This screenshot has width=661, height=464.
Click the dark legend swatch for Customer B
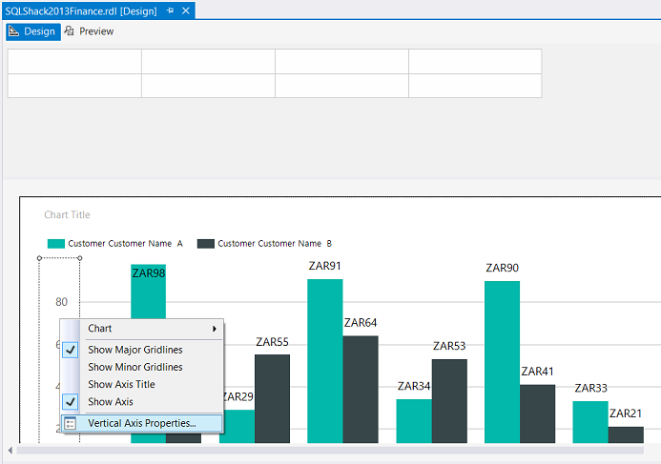pyautogui.click(x=205, y=244)
